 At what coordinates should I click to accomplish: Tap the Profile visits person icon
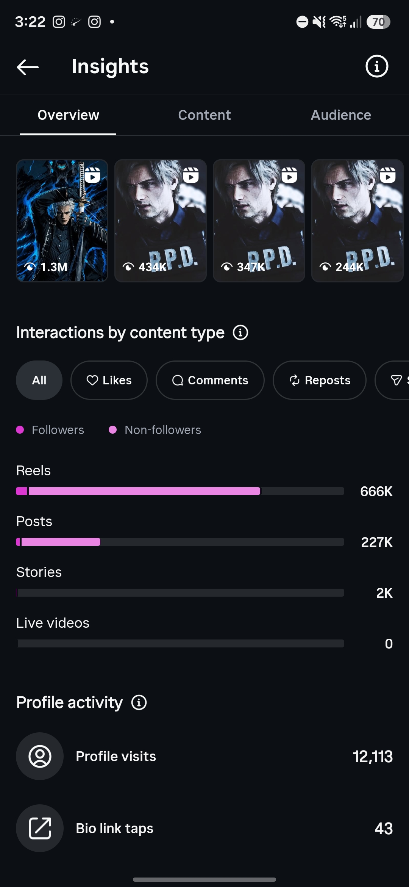click(x=40, y=756)
